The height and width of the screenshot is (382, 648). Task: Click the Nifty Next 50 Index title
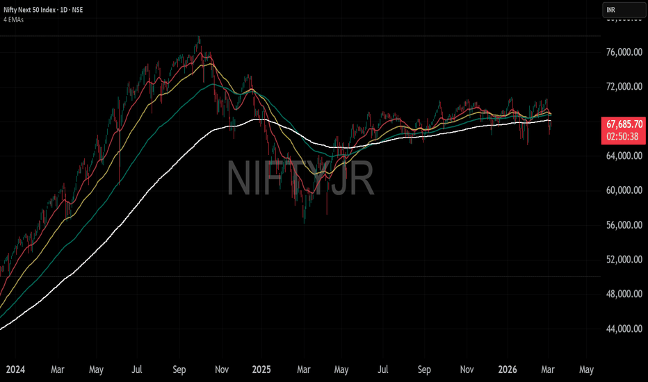click(x=43, y=10)
